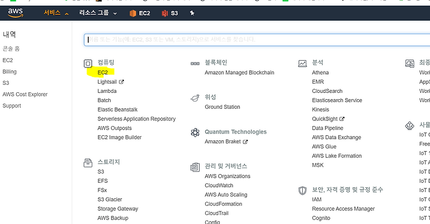Open AWS Glue
Viewport: 430px width, 224px height.
point(324,147)
